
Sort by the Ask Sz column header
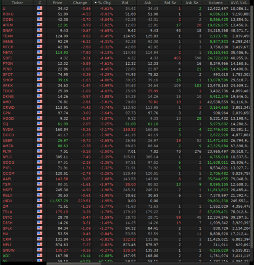click(x=192, y=3)
